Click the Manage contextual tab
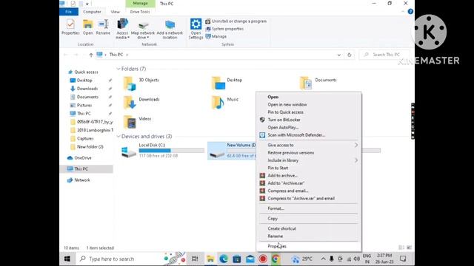The width and height of the screenshot is (474, 266). point(140,3)
